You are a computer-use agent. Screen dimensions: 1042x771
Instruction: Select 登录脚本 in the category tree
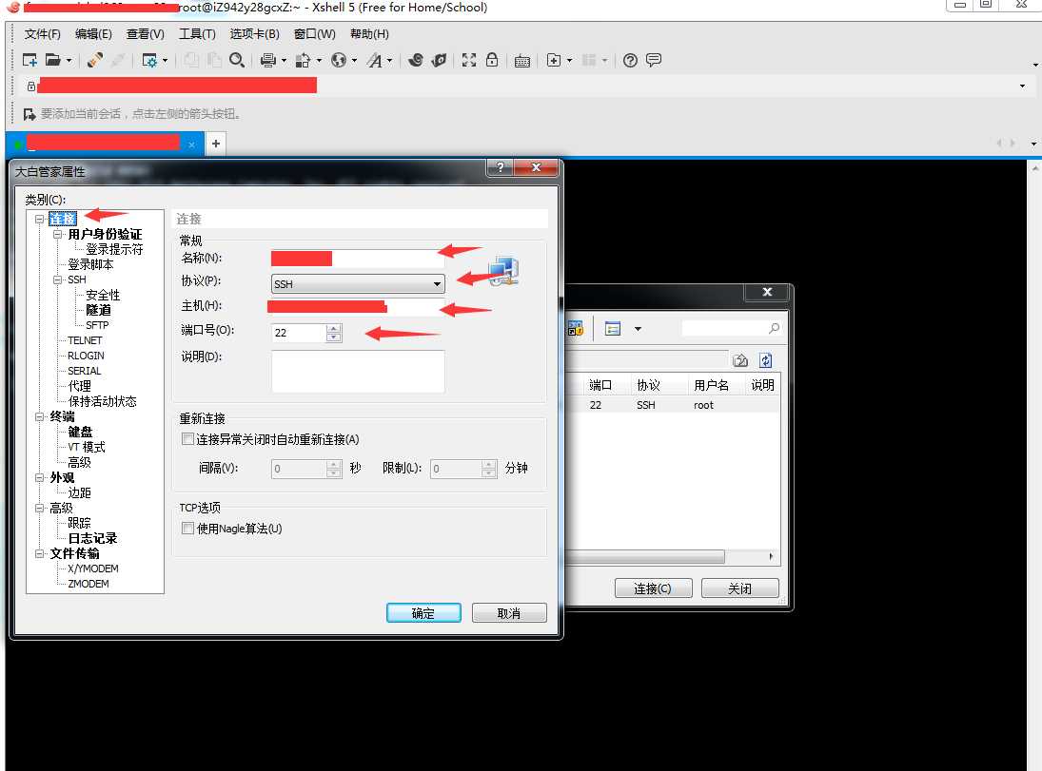point(90,264)
